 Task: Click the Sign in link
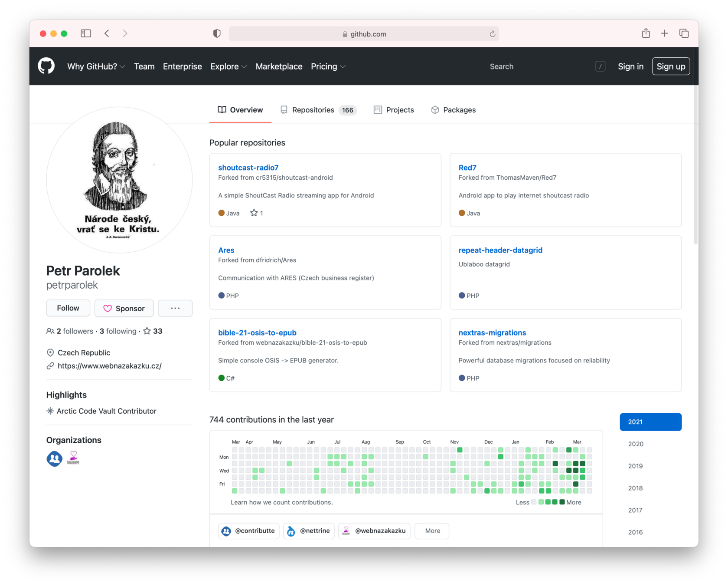[630, 66]
